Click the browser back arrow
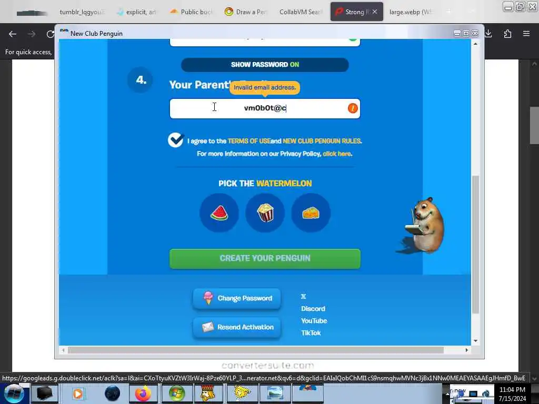 [x=13, y=34]
